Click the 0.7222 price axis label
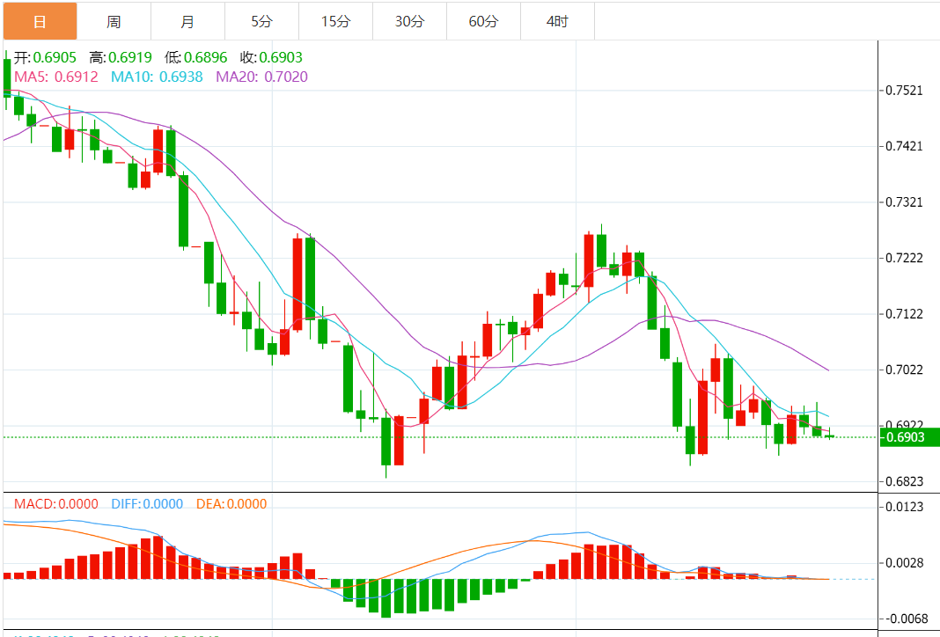This screenshot has height=637, width=940. coord(905,259)
